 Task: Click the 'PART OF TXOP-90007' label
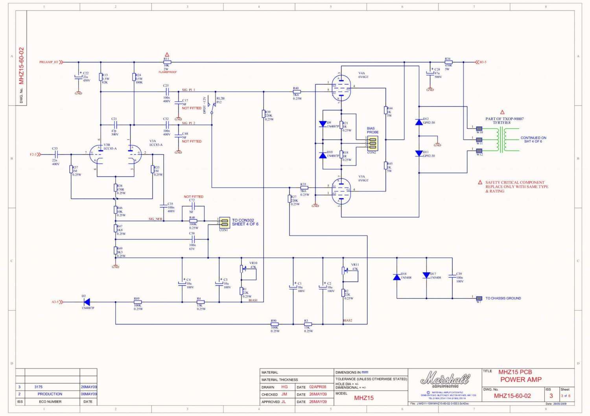(x=504, y=119)
